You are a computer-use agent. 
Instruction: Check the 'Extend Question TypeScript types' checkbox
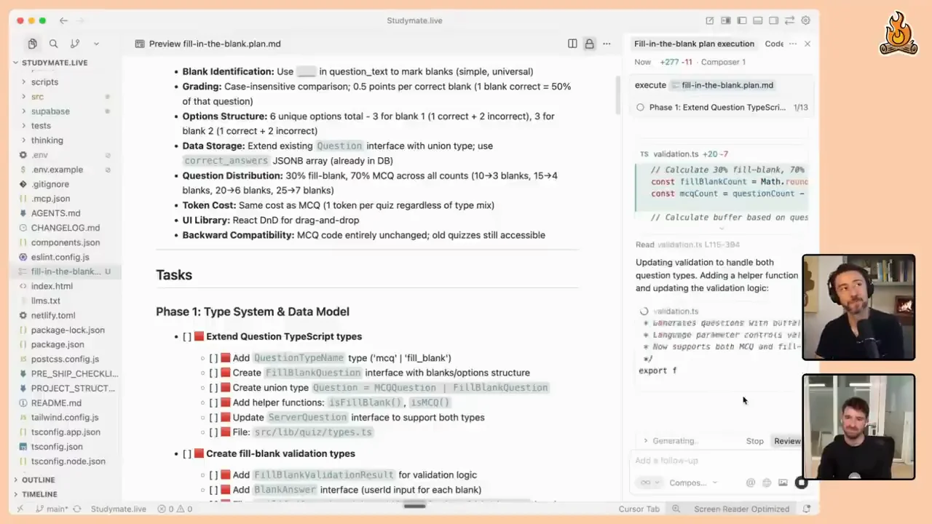pos(187,336)
